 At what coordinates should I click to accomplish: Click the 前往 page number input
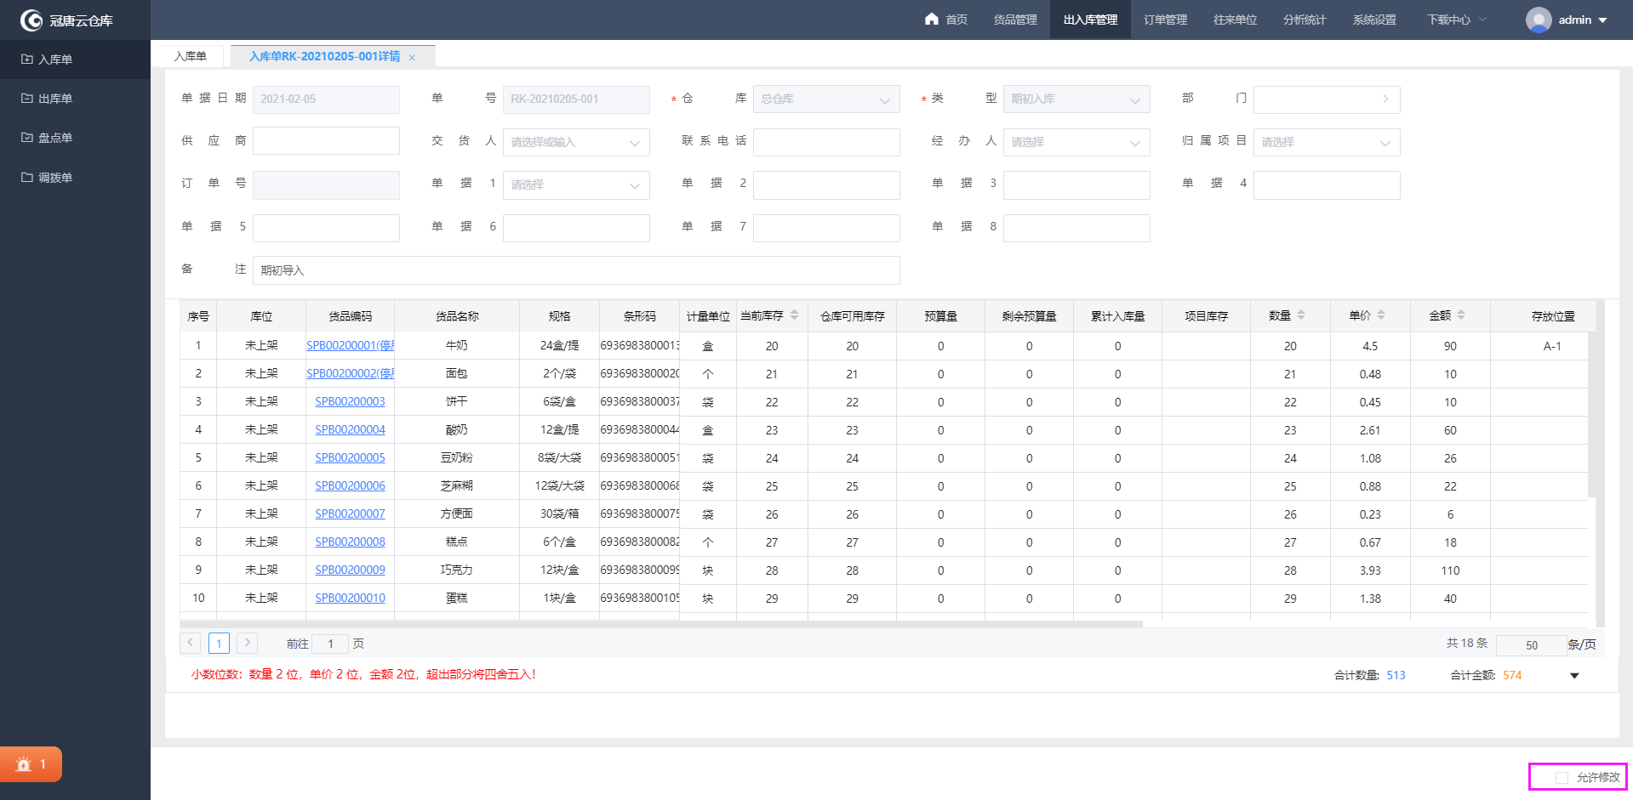(330, 644)
